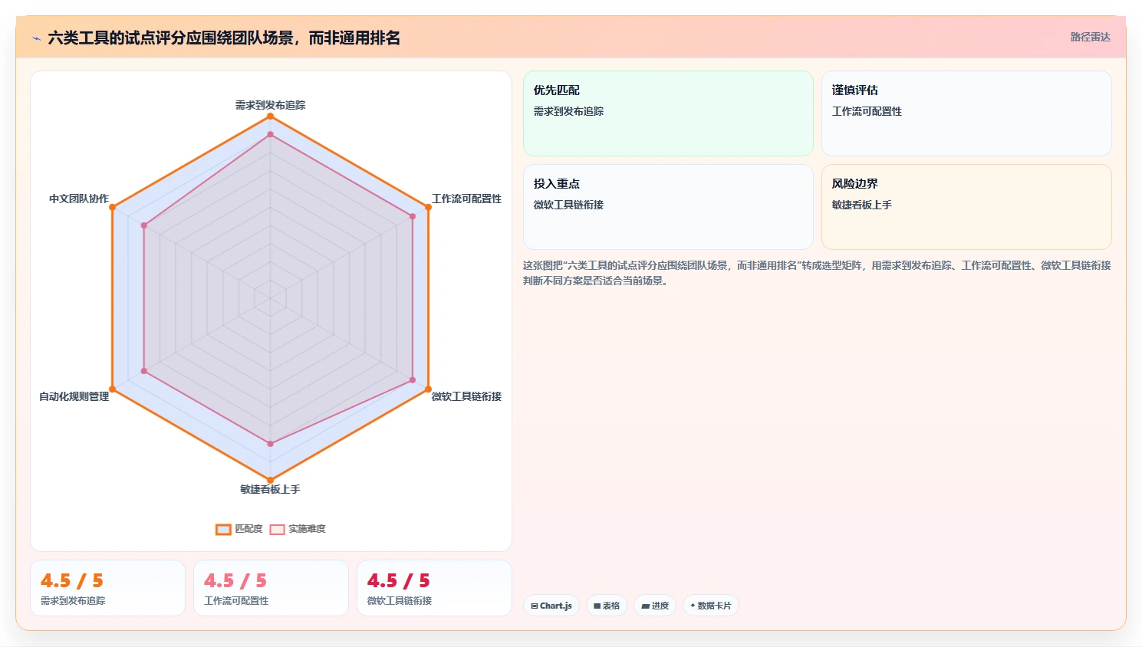Select the 表格 tag chip
1142x647 pixels.
607,606
